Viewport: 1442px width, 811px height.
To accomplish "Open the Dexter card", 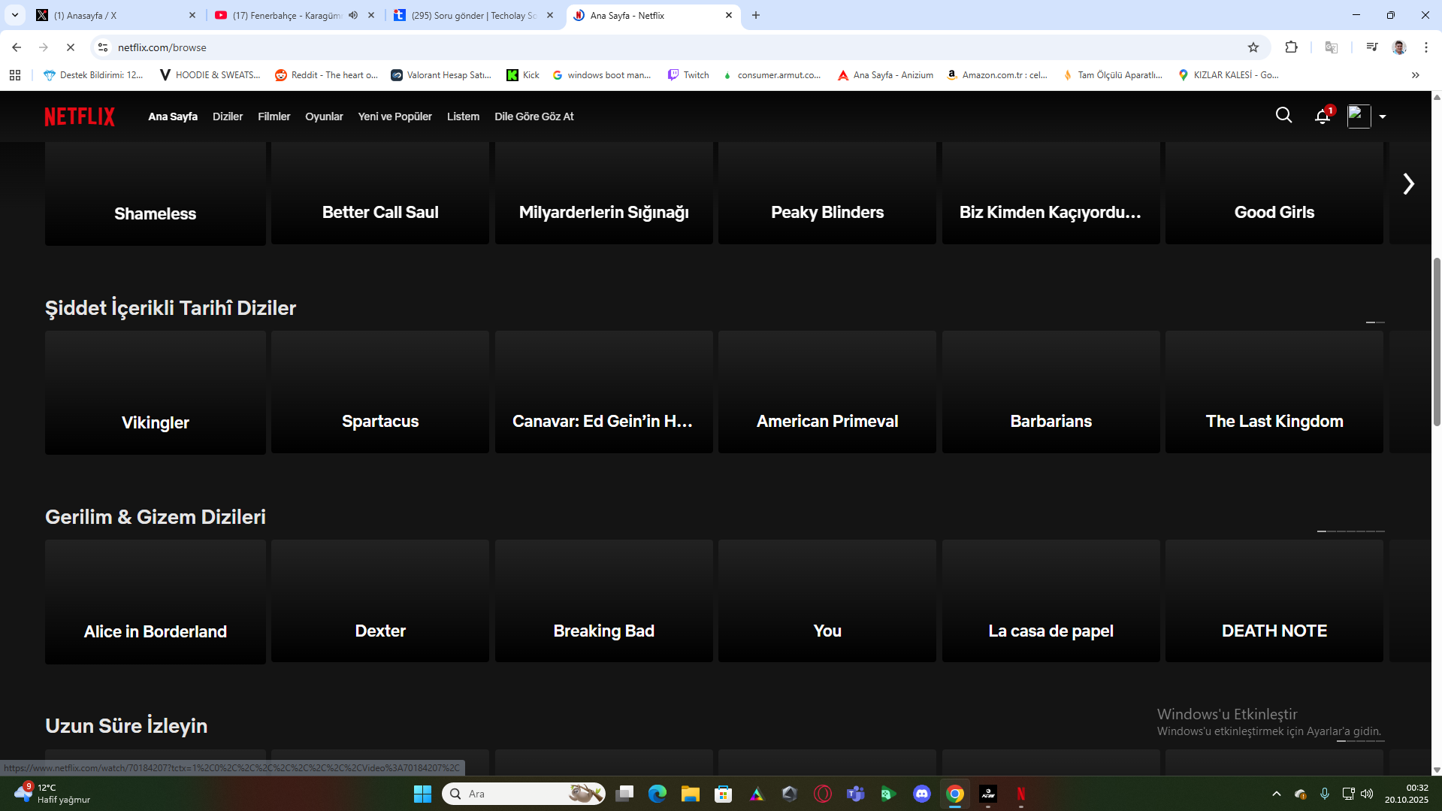I will coord(380,601).
